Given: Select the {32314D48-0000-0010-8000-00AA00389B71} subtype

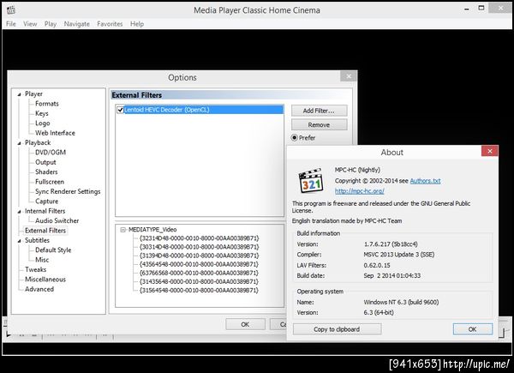Looking at the screenshot, I should pyautogui.click(x=199, y=238).
